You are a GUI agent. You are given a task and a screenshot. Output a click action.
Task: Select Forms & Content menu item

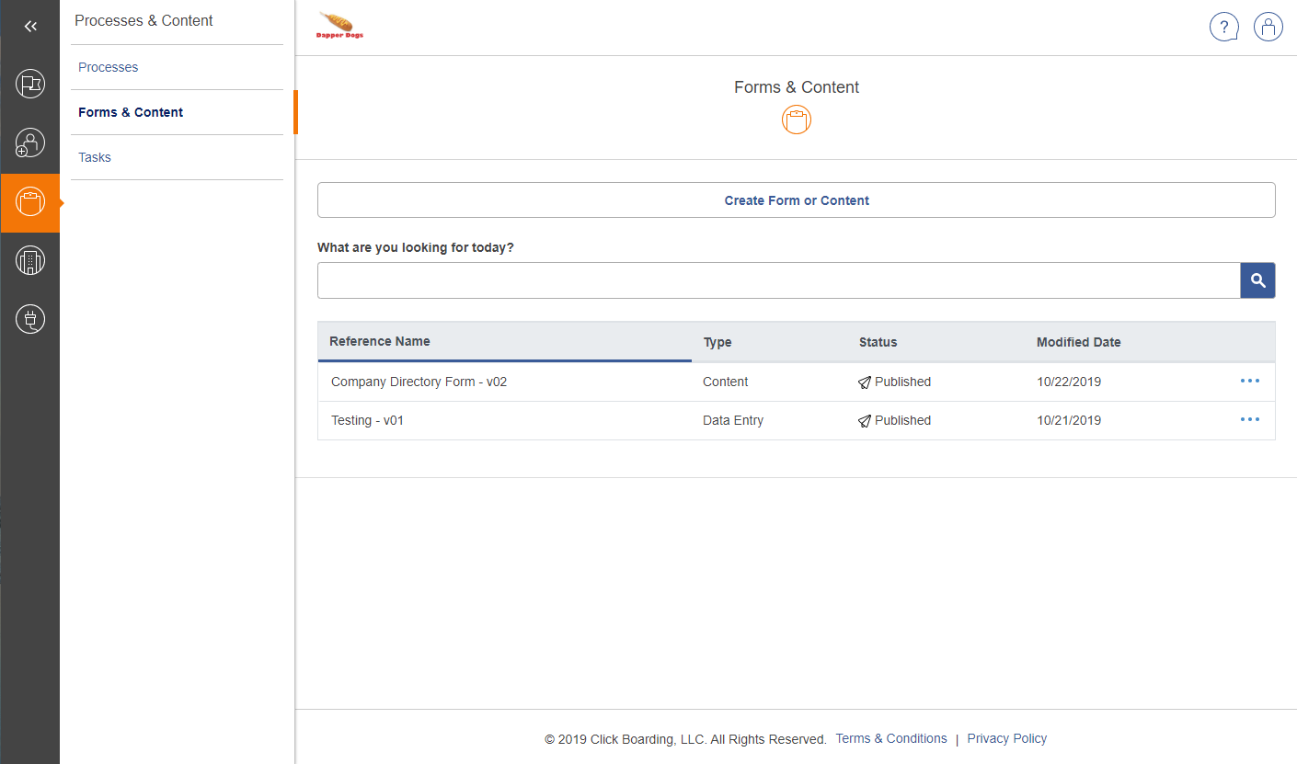coord(131,112)
